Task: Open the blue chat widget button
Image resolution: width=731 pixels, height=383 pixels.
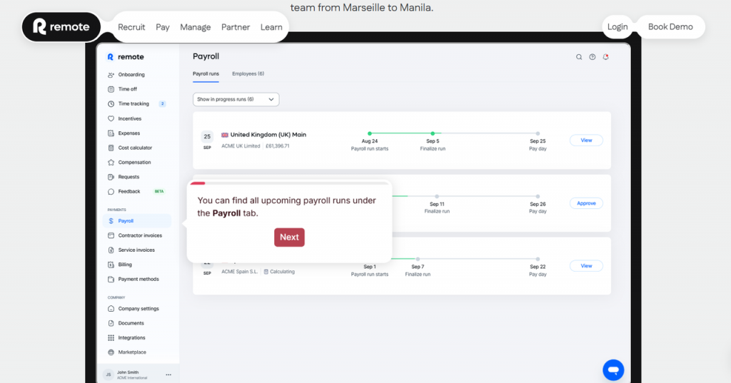Action: point(613,370)
